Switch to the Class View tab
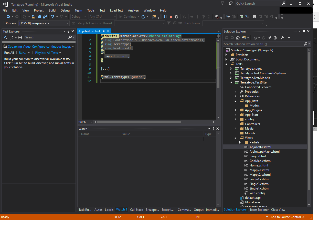The height and width of the screenshot is (252, 319). click(x=278, y=209)
